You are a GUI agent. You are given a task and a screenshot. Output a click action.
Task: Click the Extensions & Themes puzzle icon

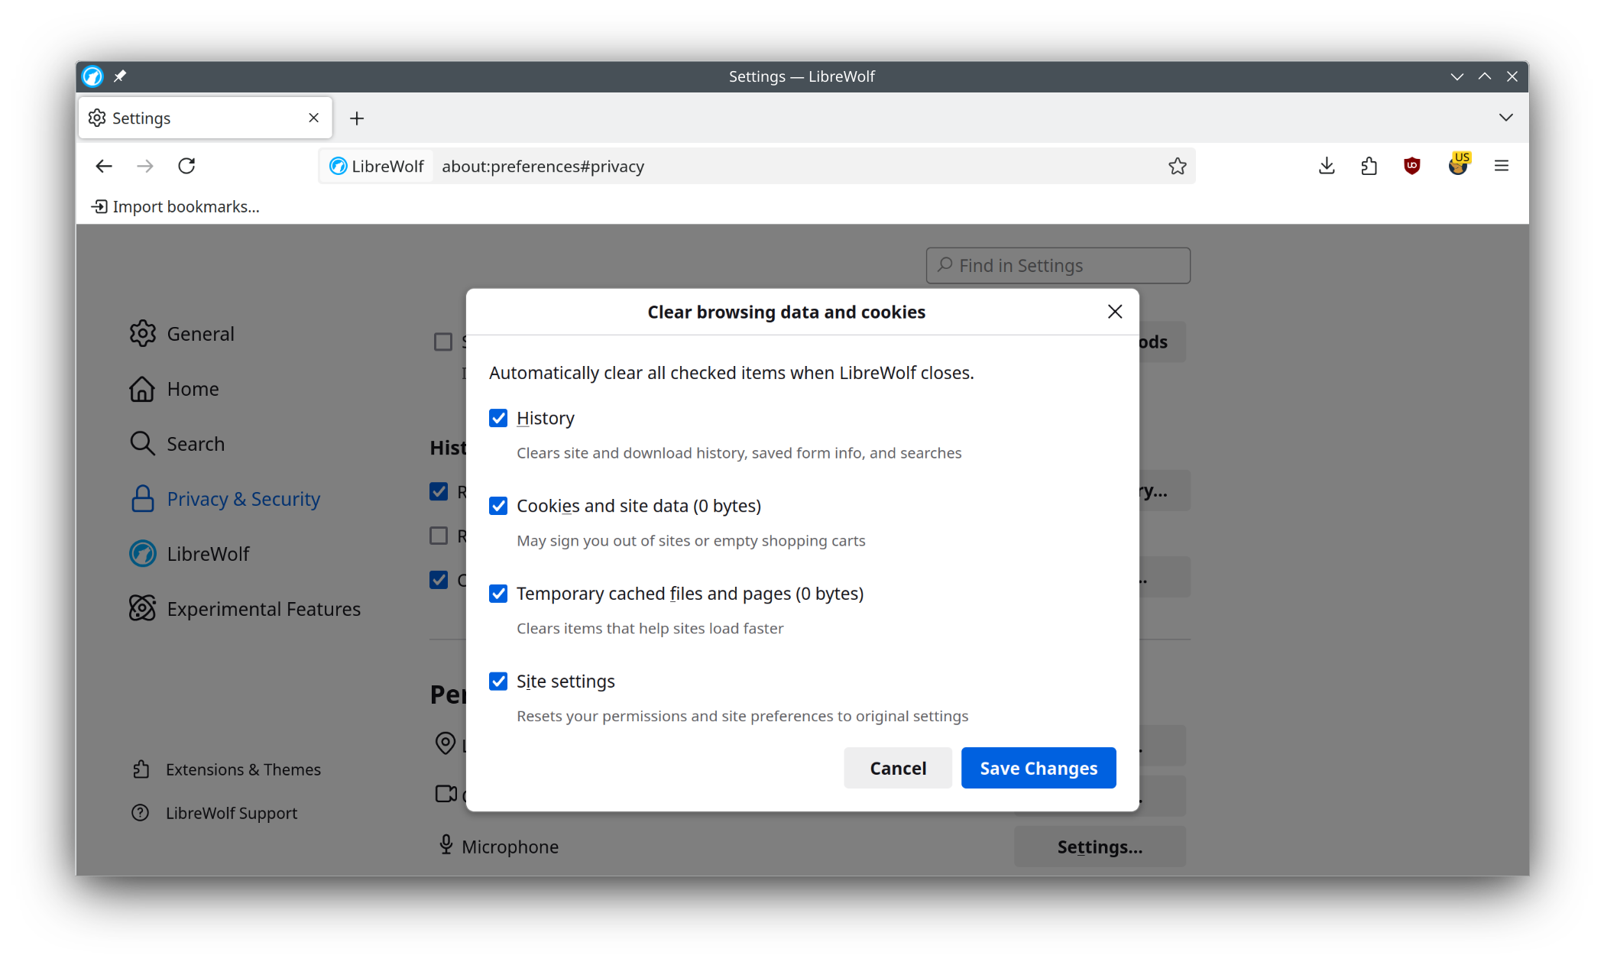(x=141, y=769)
